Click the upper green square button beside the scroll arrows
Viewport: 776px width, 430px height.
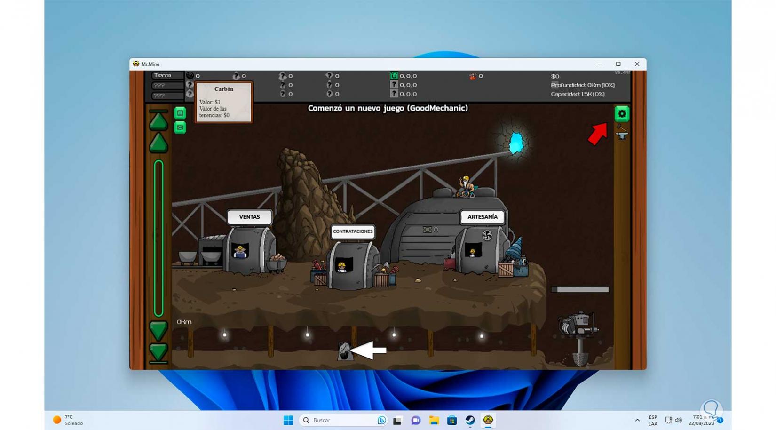point(180,113)
